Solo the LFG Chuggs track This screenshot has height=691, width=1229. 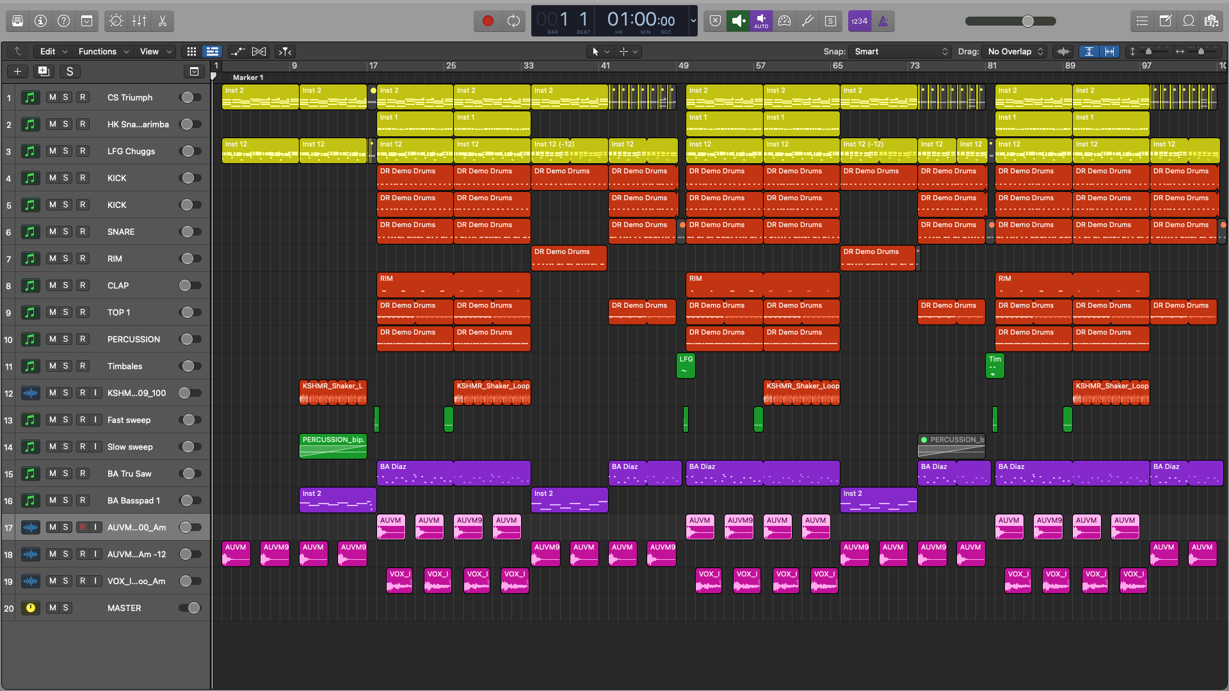click(x=65, y=151)
